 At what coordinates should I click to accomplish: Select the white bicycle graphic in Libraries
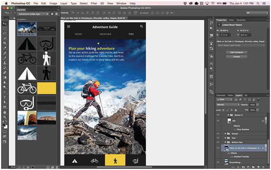click(27, 88)
